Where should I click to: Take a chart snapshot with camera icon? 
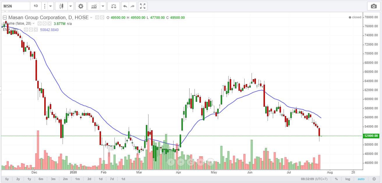tap(373, 6)
